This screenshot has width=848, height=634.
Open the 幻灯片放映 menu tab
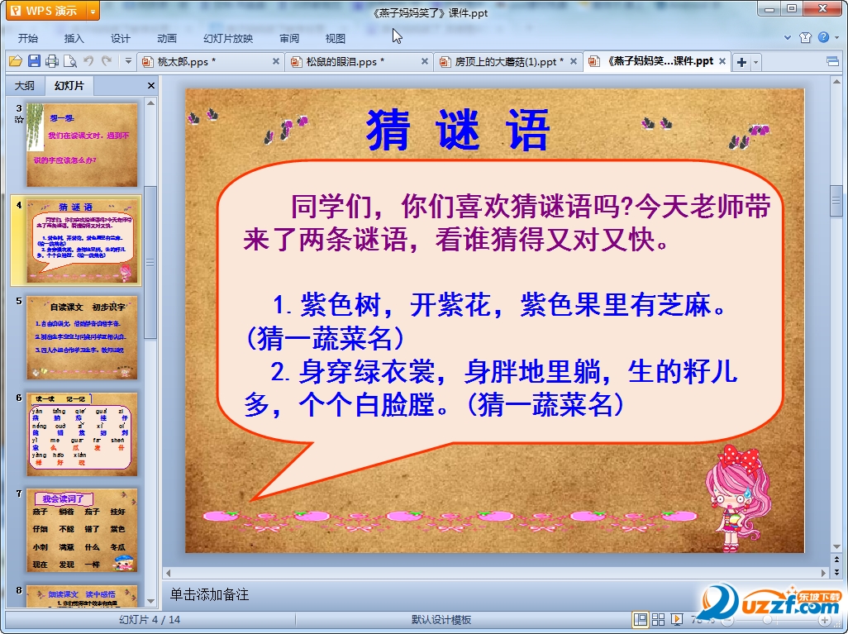point(227,38)
